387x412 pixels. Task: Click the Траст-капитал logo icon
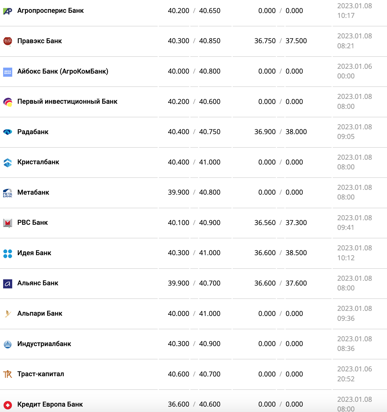click(8, 374)
